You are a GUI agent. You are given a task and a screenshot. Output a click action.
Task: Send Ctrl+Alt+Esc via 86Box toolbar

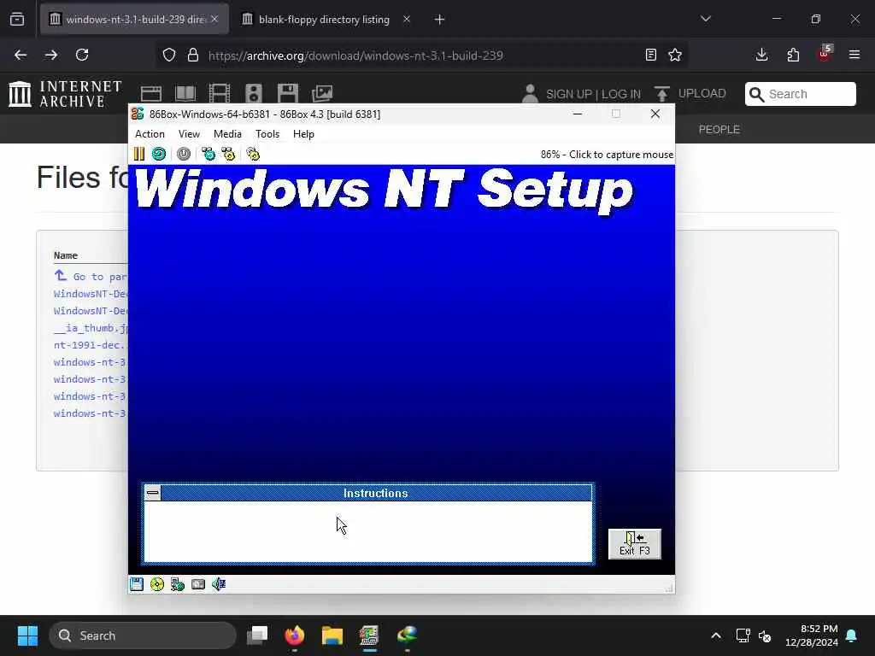228,154
